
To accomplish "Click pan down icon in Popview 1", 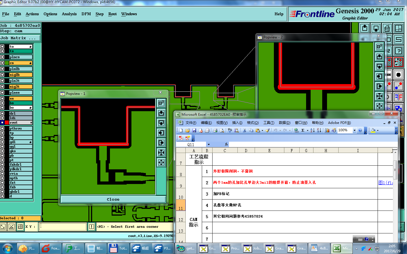I will pyautogui.click(x=161, y=123).
